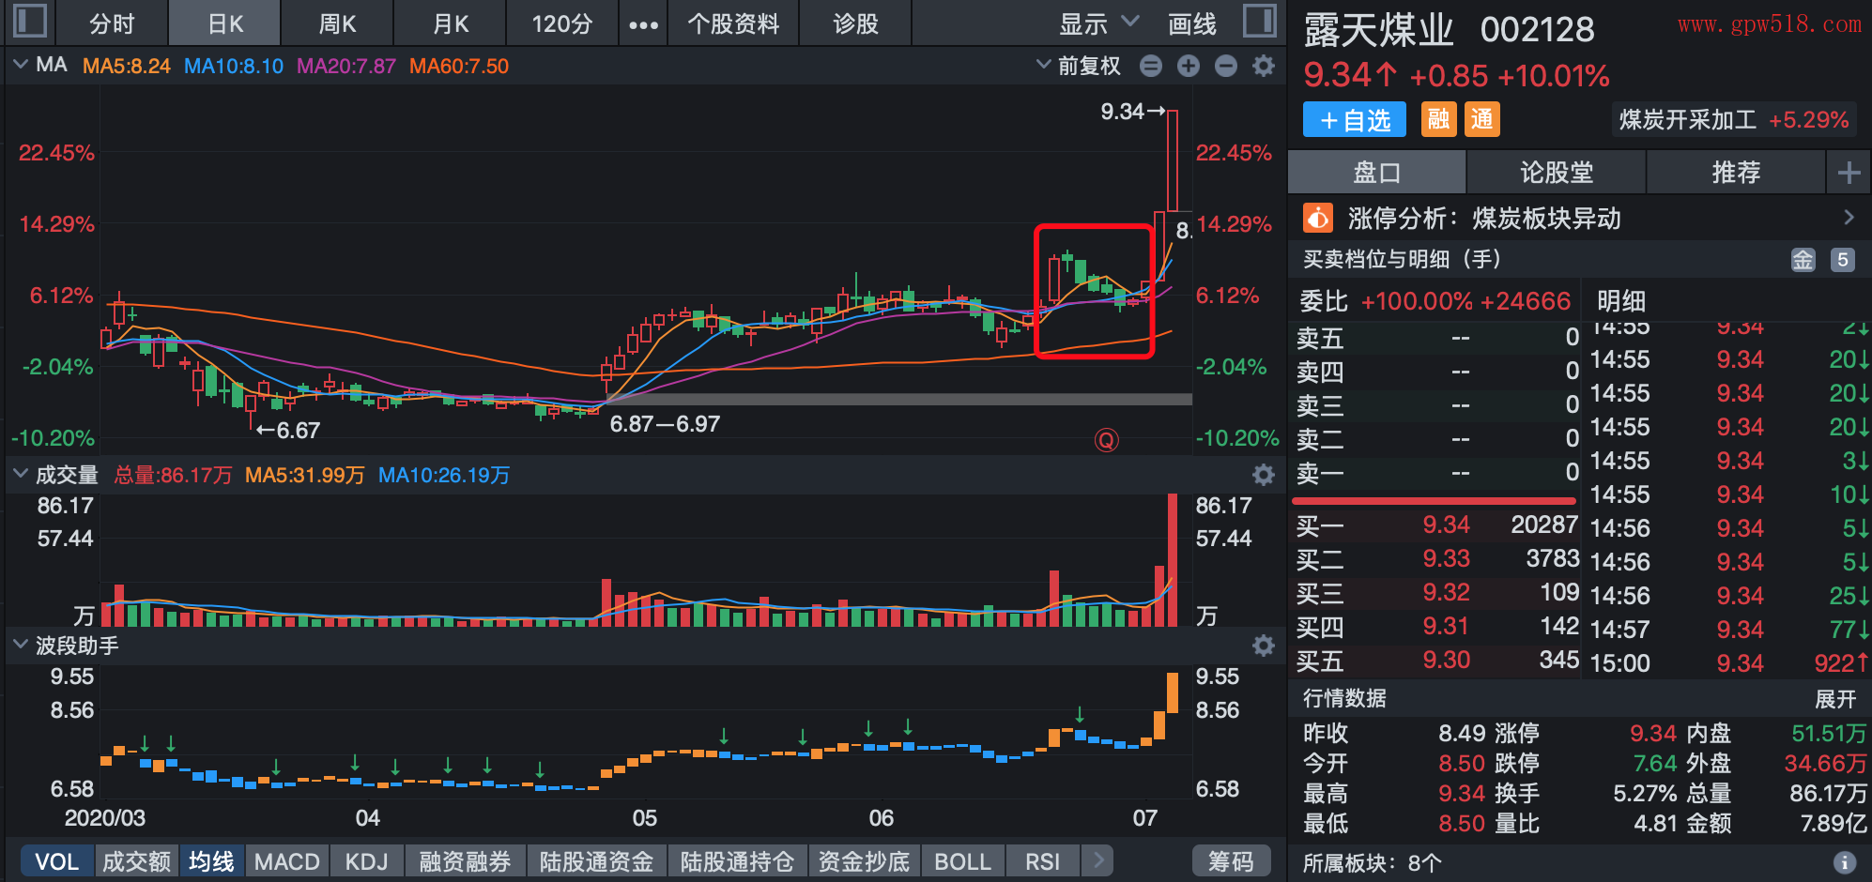This screenshot has height=882, width=1872.
Task: Open the 前复权 adjustment dropdown
Action: pyautogui.click(x=1079, y=66)
